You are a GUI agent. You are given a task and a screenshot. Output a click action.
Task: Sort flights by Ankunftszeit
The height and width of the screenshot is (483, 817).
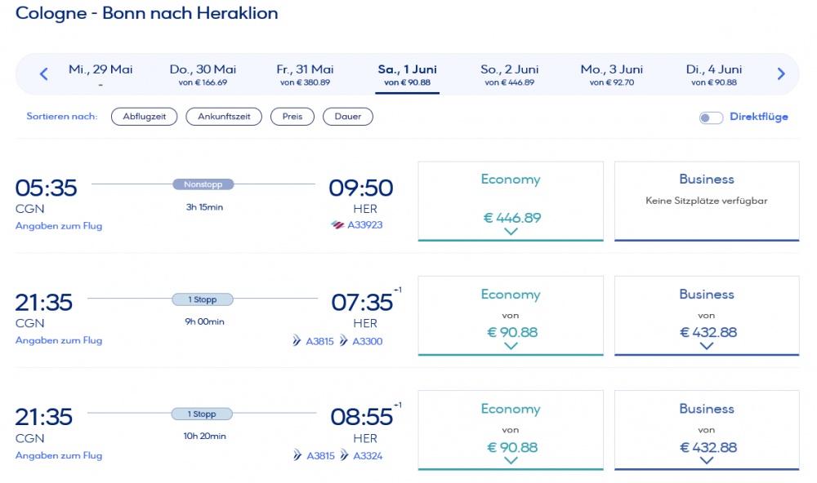224,117
